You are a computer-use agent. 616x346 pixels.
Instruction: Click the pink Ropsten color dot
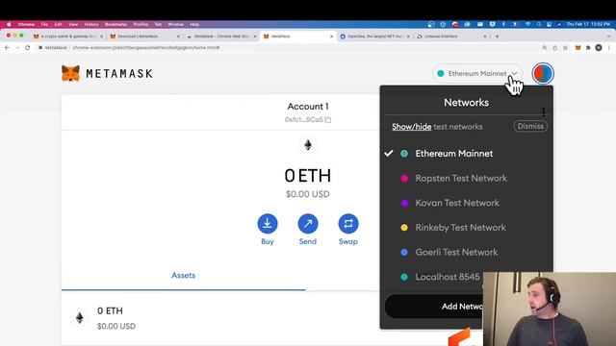(404, 179)
